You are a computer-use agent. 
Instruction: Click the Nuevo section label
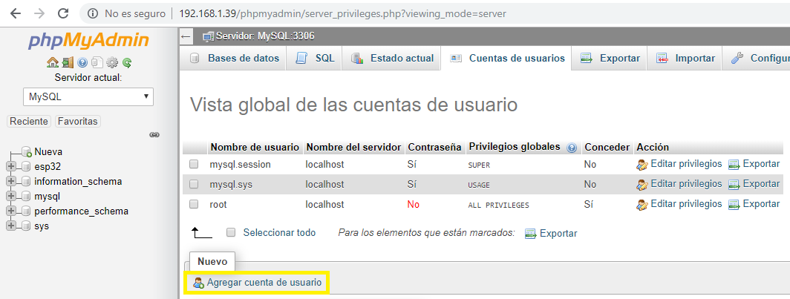(x=212, y=262)
